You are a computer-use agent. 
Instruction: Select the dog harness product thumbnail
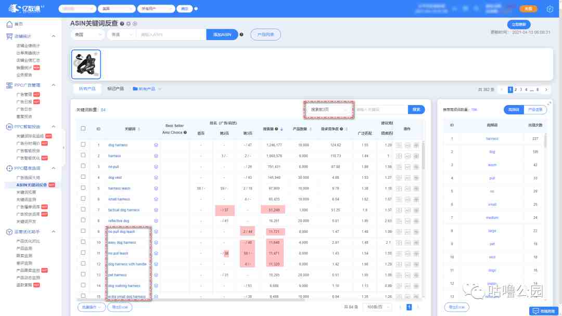tap(86, 64)
